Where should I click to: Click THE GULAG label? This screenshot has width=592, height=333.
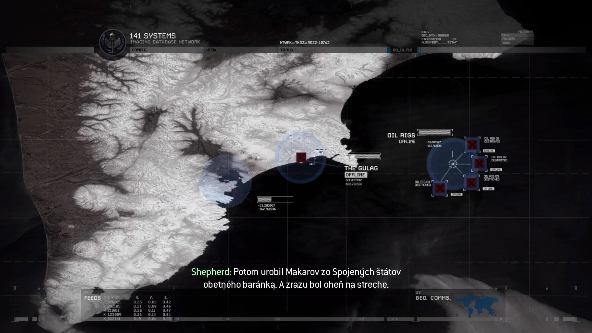coord(361,168)
